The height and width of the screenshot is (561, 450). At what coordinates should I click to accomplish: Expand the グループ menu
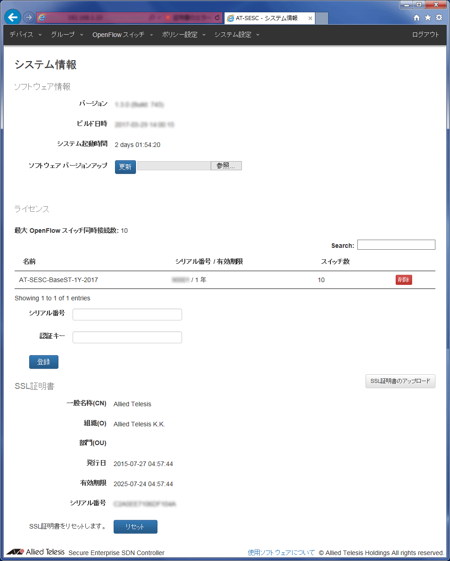tap(67, 35)
